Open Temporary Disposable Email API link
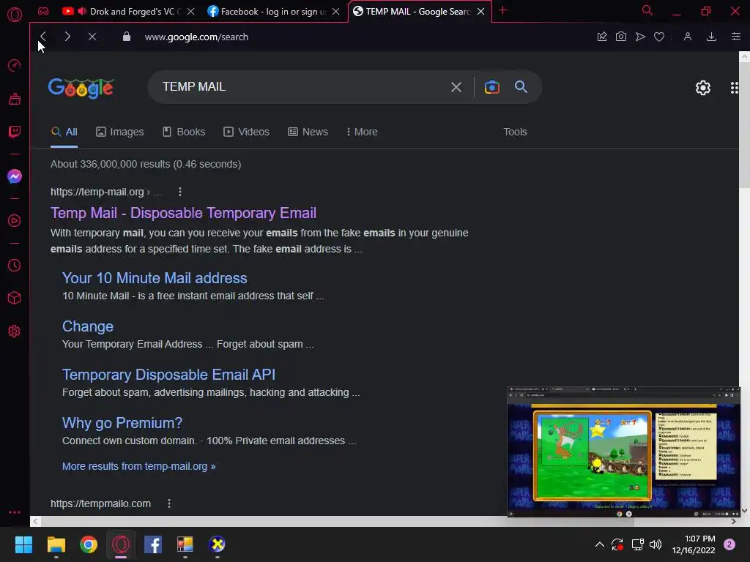Viewport: 750px width, 562px height. pos(168,375)
